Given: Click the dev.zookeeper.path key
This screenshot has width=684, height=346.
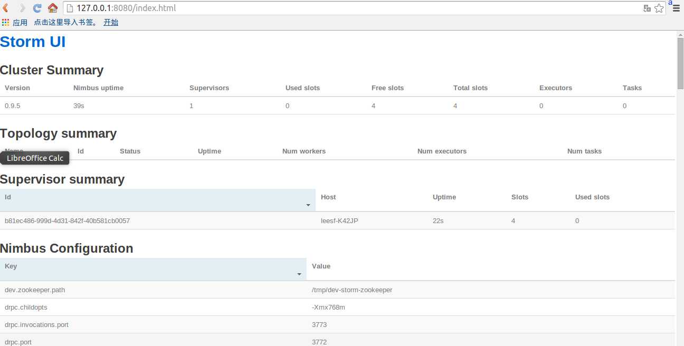Looking at the screenshot, I should (x=35, y=290).
